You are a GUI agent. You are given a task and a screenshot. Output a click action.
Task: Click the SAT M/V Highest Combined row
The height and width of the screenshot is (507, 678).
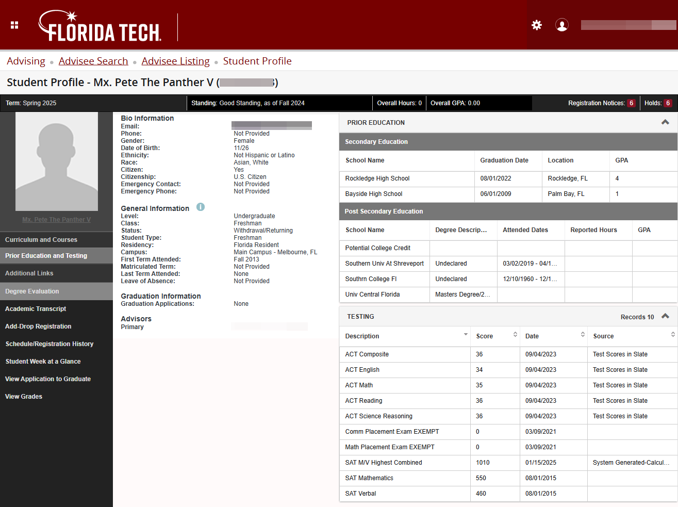click(x=508, y=463)
